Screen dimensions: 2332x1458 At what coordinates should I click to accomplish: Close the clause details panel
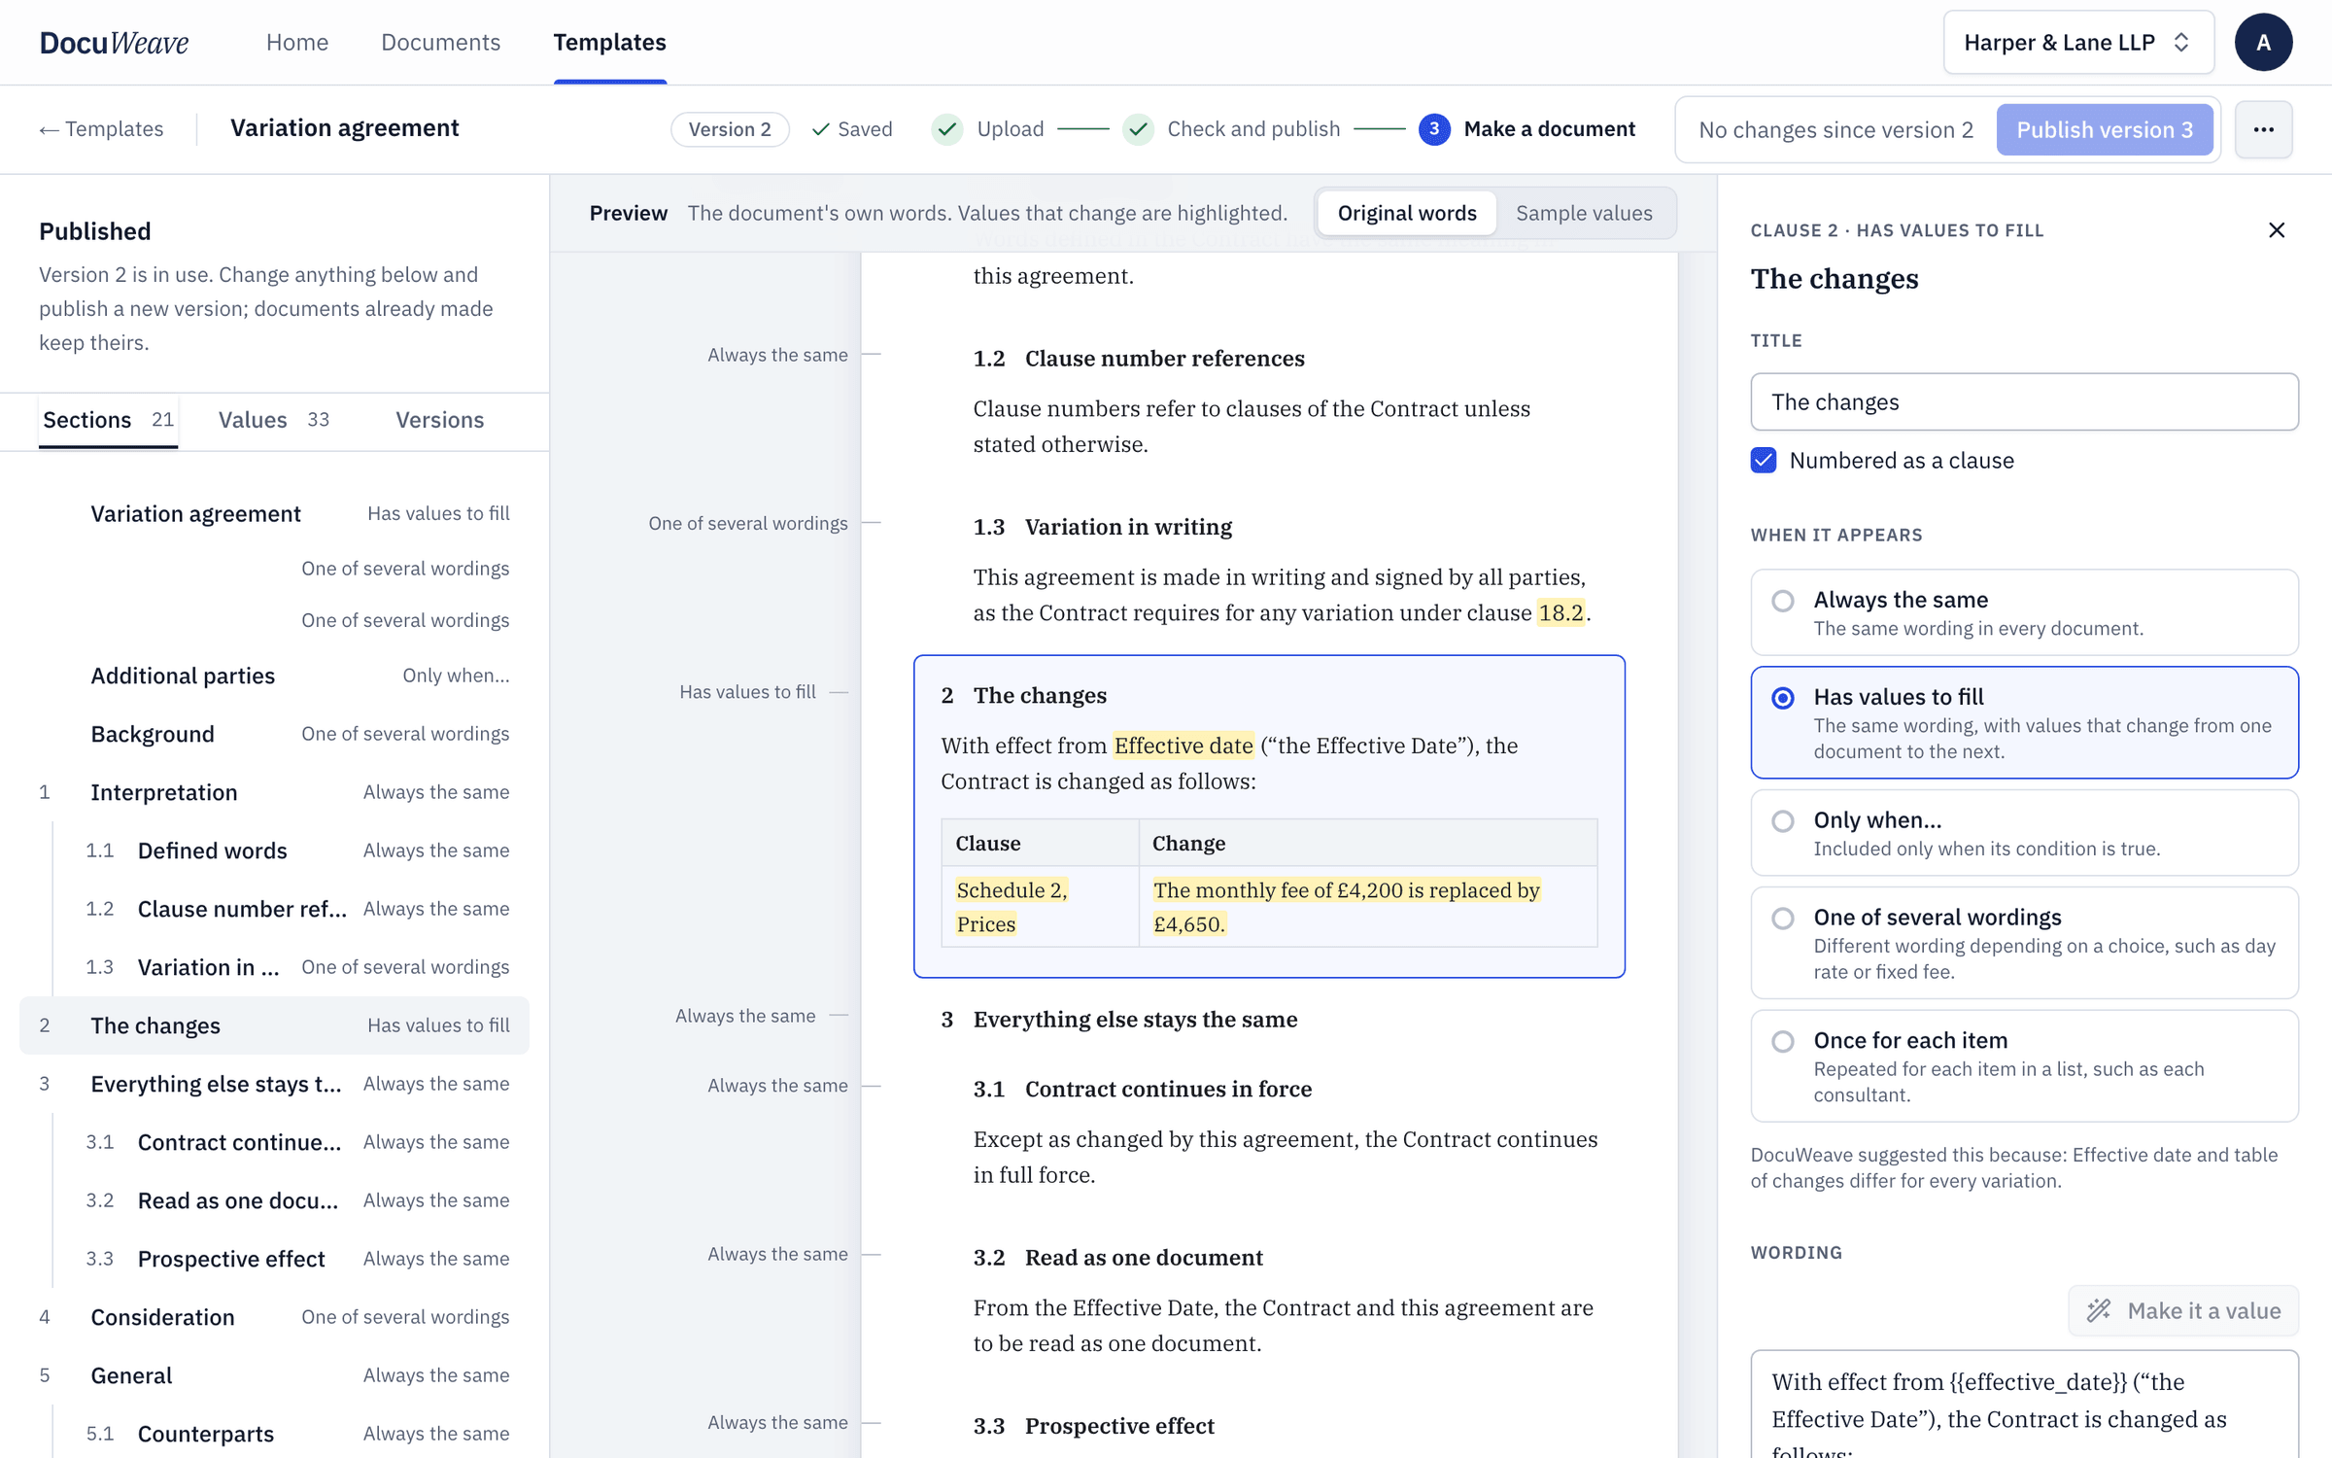coord(2277,229)
